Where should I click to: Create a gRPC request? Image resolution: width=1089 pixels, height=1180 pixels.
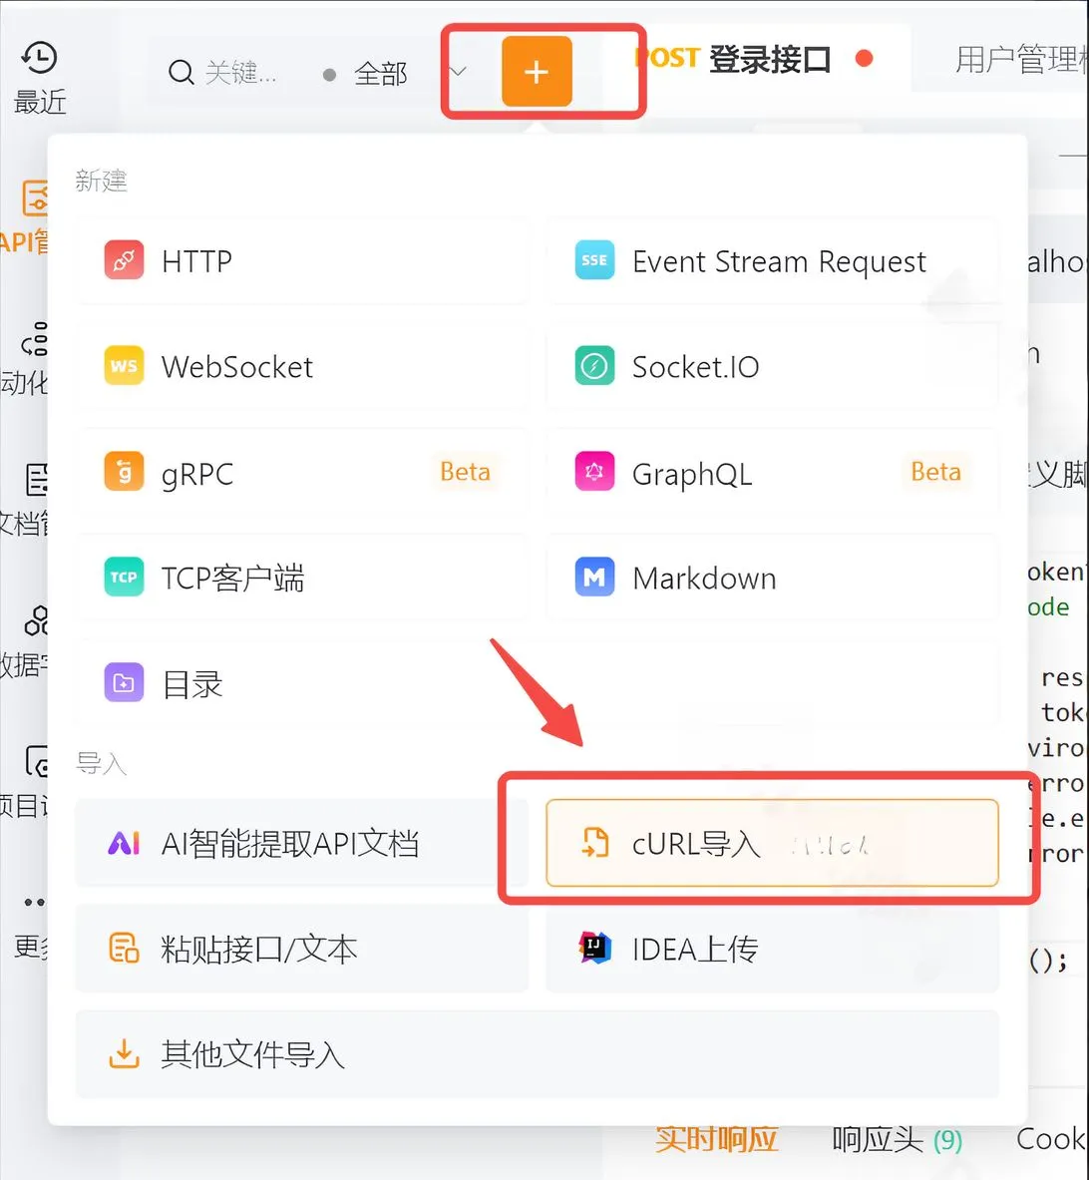click(302, 473)
